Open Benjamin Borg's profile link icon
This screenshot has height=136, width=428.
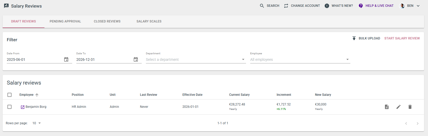22,107
